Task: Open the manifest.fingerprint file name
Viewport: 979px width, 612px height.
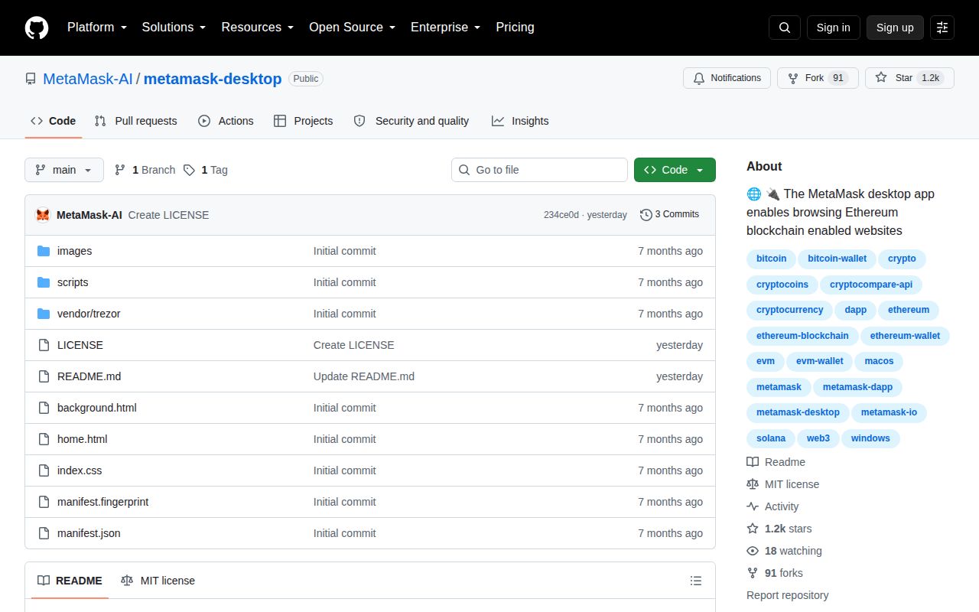Action: click(103, 502)
